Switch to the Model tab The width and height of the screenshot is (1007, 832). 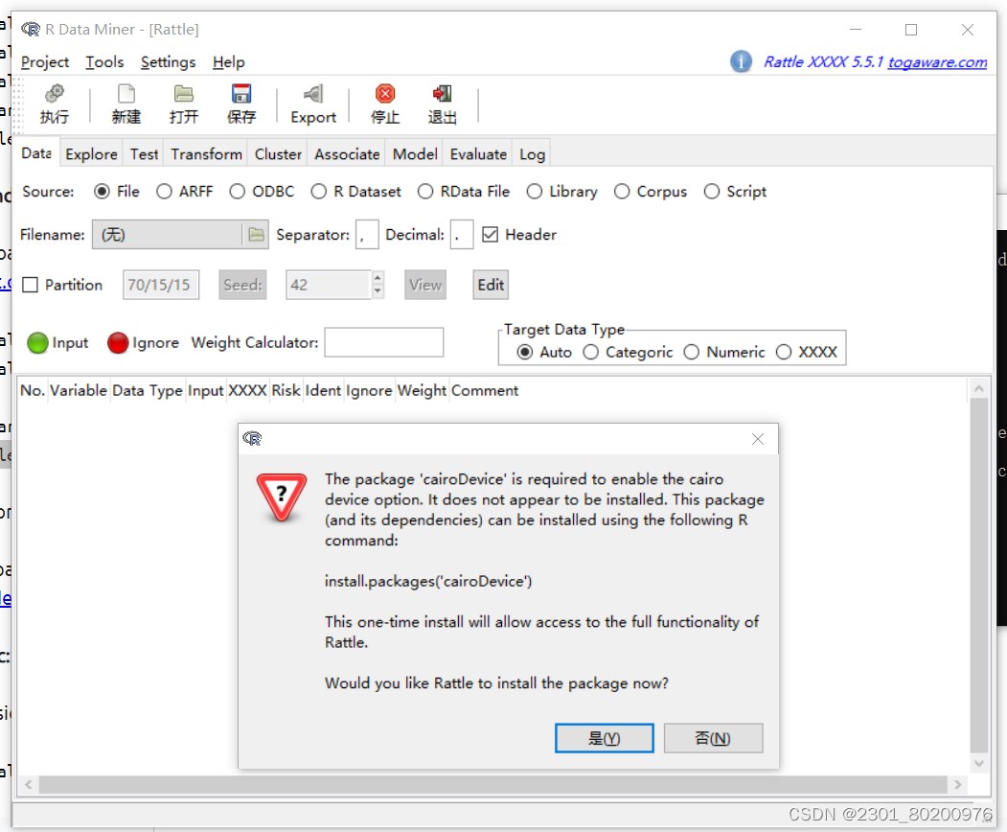click(x=415, y=154)
